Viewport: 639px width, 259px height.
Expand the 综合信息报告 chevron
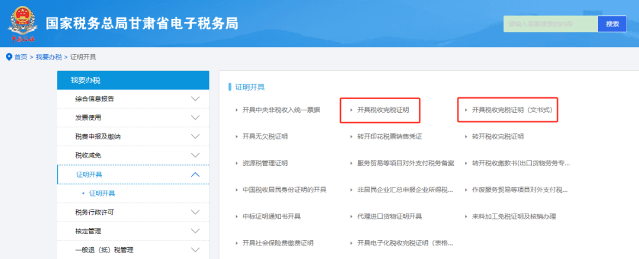coord(195,99)
